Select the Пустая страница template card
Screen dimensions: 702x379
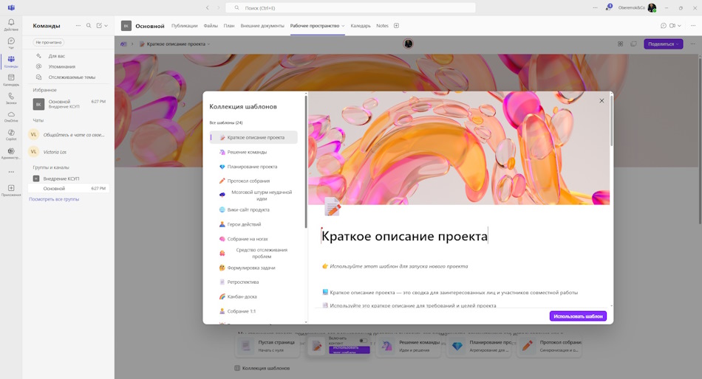267,346
